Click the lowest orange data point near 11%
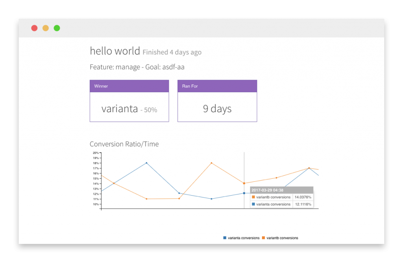The image size is (403, 262). click(146, 199)
